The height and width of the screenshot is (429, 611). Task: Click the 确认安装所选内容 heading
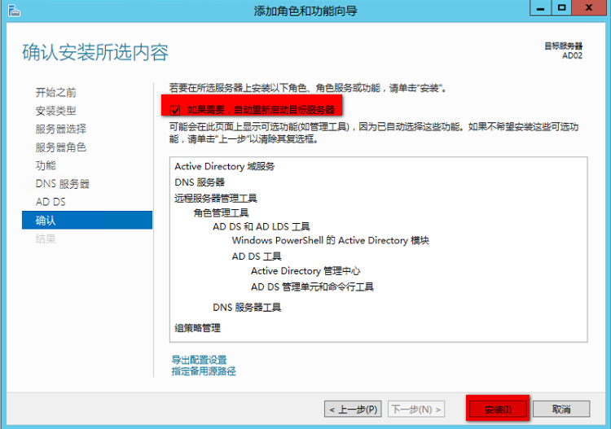[95, 52]
